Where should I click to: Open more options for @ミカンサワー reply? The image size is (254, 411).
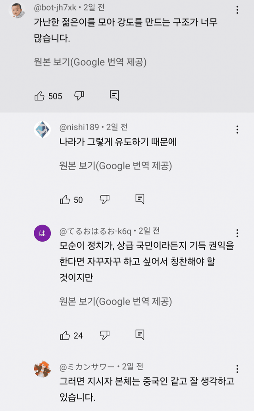(237, 369)
